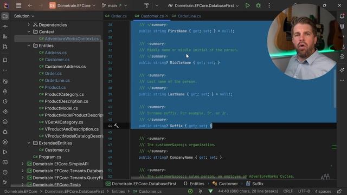Switch to the OrderLine.cs editor tab
The image size is (347, 195).
point(187,16)
